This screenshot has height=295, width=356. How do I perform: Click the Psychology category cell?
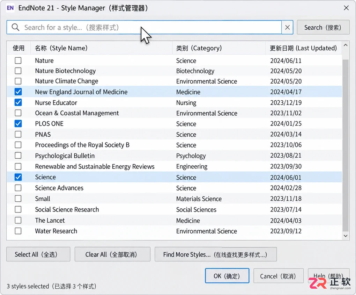point(191,156)
